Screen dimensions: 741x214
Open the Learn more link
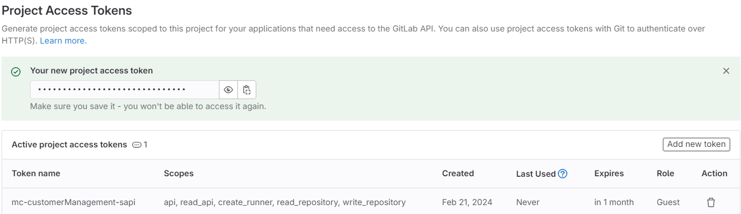[63, 40]
